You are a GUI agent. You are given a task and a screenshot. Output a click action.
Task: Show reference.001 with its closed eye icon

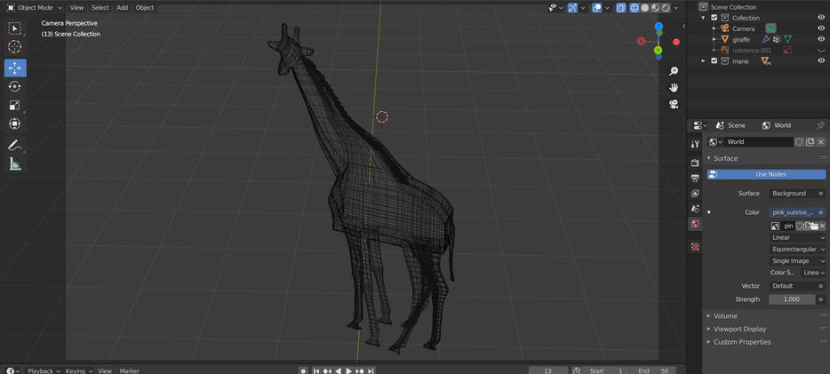821,51
